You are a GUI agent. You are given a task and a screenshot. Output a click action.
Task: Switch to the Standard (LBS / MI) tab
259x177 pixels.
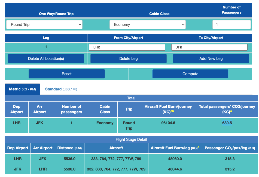(61, 89)
